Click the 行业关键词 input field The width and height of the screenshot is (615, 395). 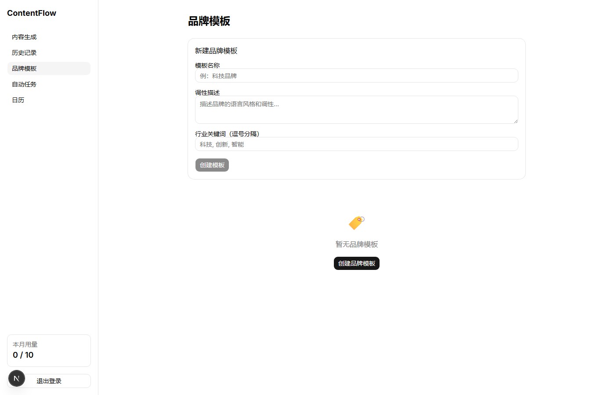click(x=356, y=144)
